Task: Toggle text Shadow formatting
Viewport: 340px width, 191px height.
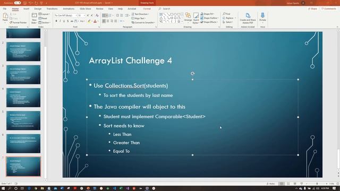Action: pyautogui.click(x=68, y=21)
